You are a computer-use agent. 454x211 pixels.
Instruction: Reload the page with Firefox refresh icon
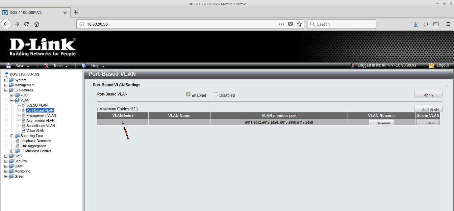(27, 24)
